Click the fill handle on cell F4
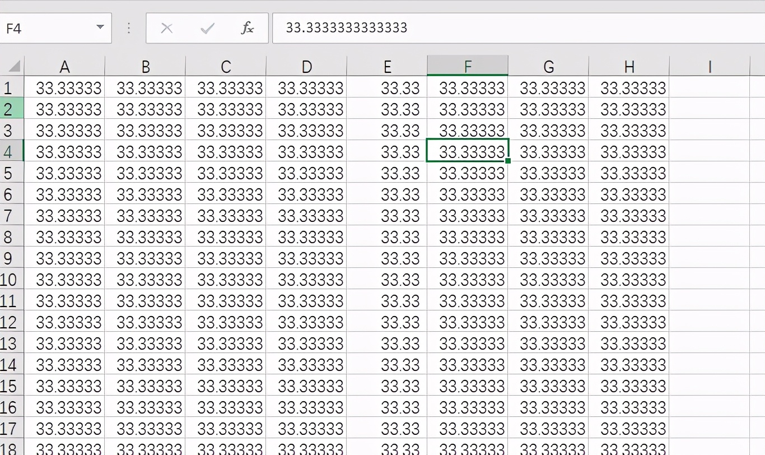Screen dimensions: 765x455 [x=507, y=161]
